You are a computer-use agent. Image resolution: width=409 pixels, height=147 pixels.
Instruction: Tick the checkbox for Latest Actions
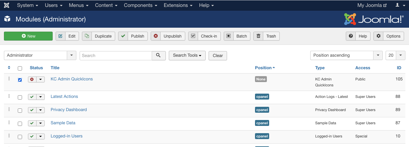coord(20,97)
